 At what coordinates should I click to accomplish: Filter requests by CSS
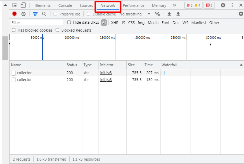click(x=131, y=23)
